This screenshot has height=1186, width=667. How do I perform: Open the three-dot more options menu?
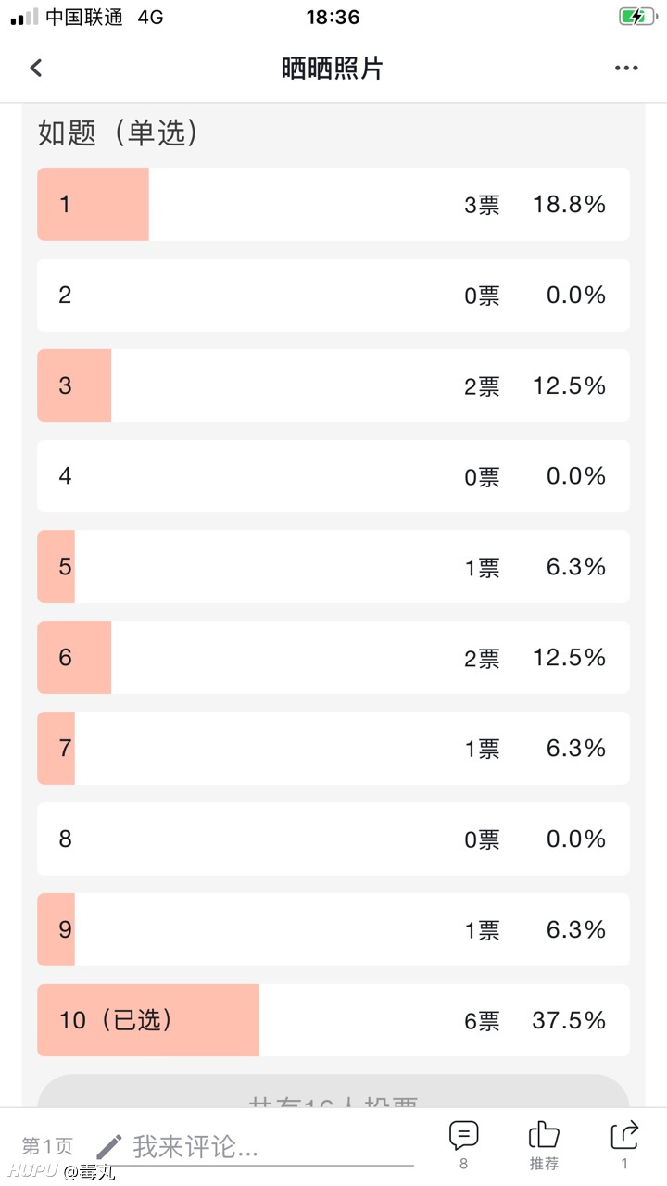[626, 68]
